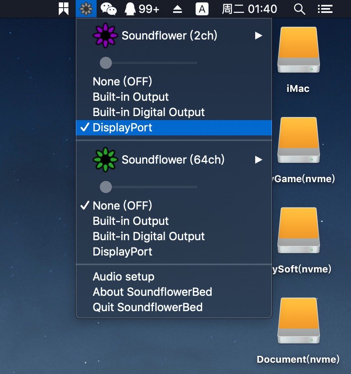Click the Soundflower (2ch) menu title

tap(169, 35)
